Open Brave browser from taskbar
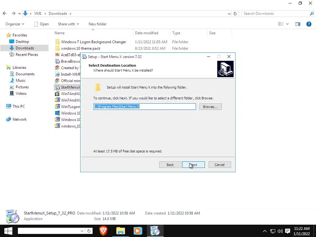This screenshot has width=316, height=237. pos(103,231)
